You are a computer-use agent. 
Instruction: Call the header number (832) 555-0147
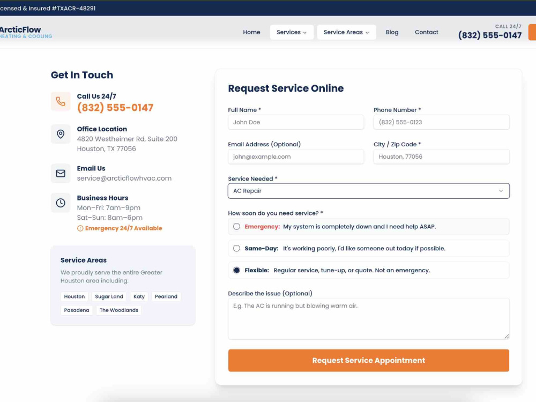(x=490, y=35)
